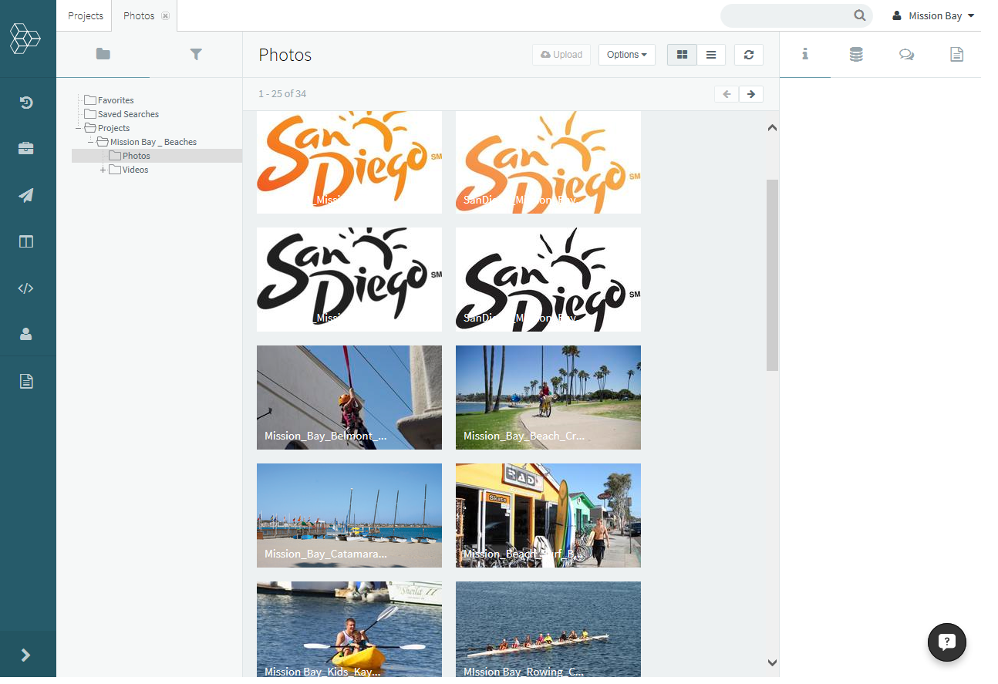Open the paper plane icon in sidebar
This screenshot has width=998, height=684.
[x=26, y=195]
